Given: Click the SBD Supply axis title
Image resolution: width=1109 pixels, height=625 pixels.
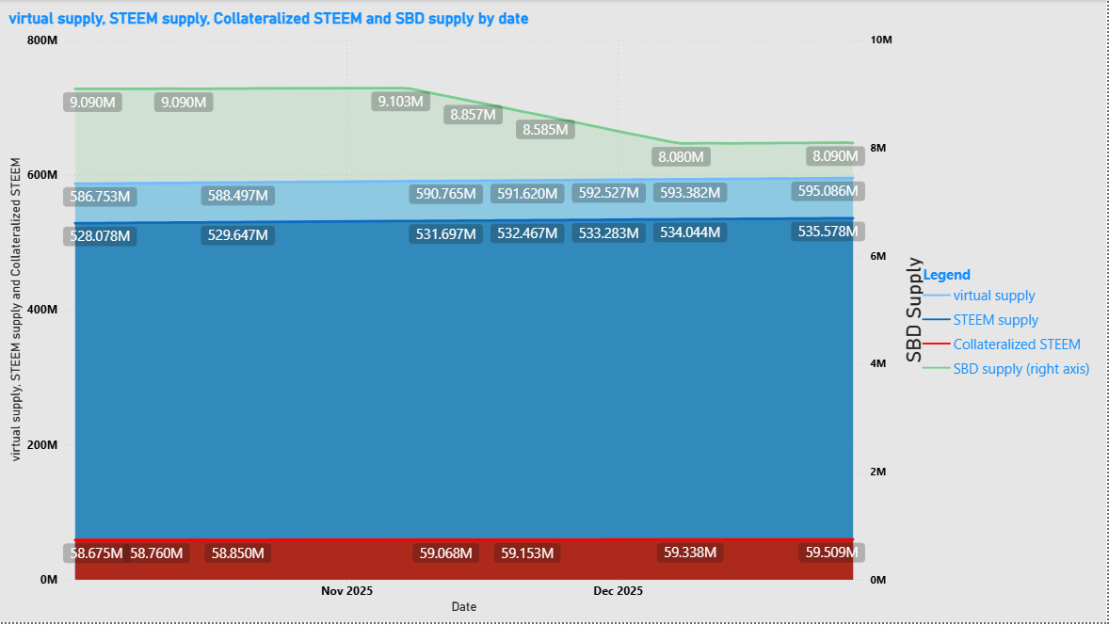Looking at the screenshot, I should coord(914,310).
